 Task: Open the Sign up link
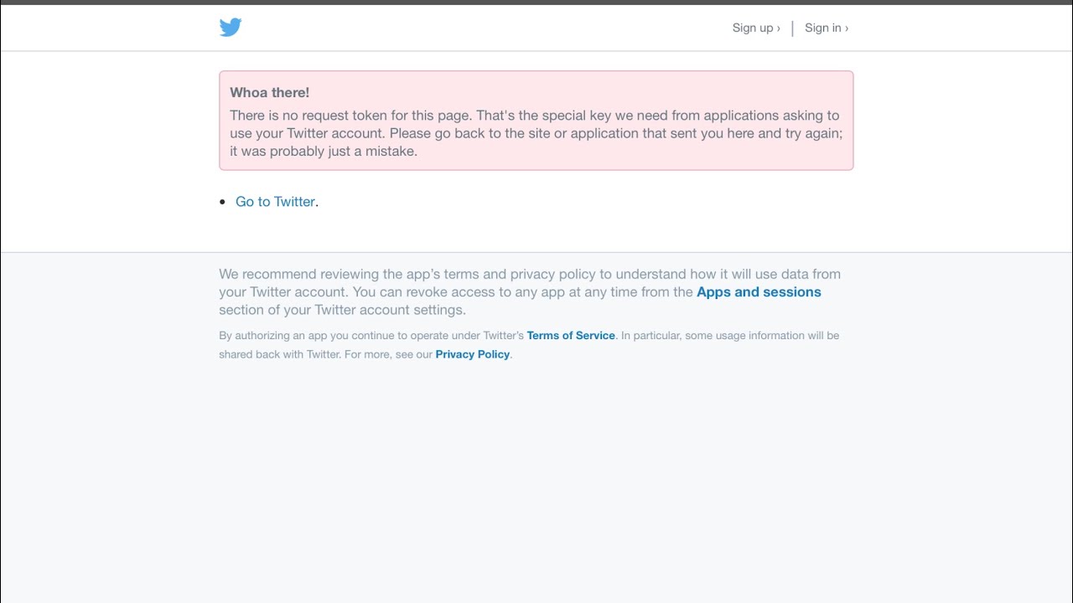click(x=756, y=28)
